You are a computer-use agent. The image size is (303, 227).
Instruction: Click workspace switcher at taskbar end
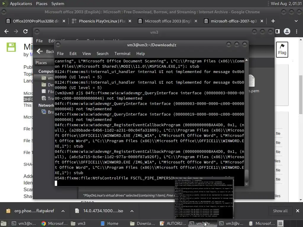click(x=280, y=223)
